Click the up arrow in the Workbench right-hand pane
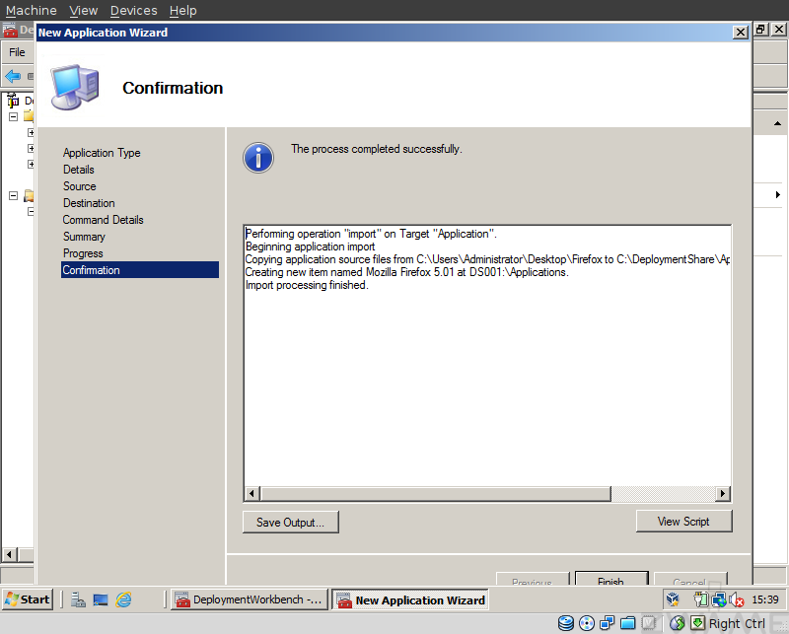This screenshot has height=634, width=789. click(x=777, y=123)
